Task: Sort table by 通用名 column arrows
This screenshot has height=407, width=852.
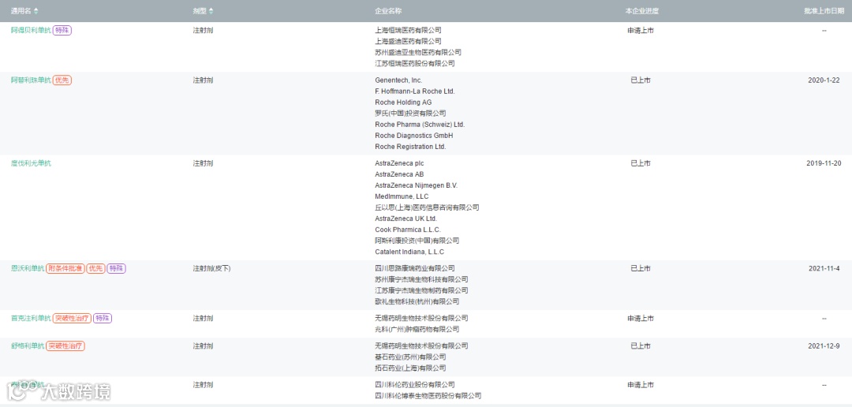Action: coord(35,11)
